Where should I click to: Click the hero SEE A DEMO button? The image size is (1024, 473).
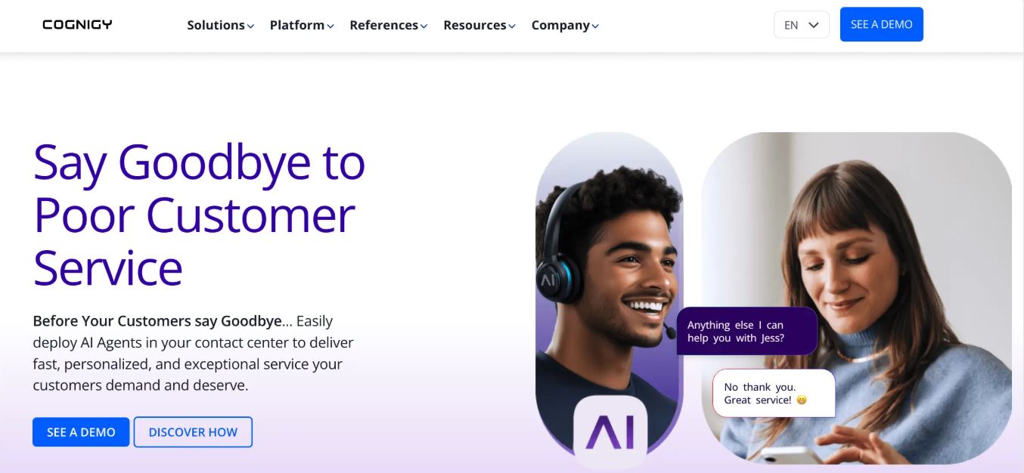tap(81, 432)
